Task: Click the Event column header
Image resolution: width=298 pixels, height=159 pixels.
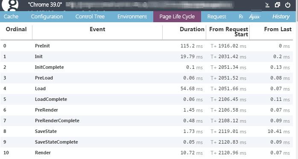Action: tap(97, 29)
